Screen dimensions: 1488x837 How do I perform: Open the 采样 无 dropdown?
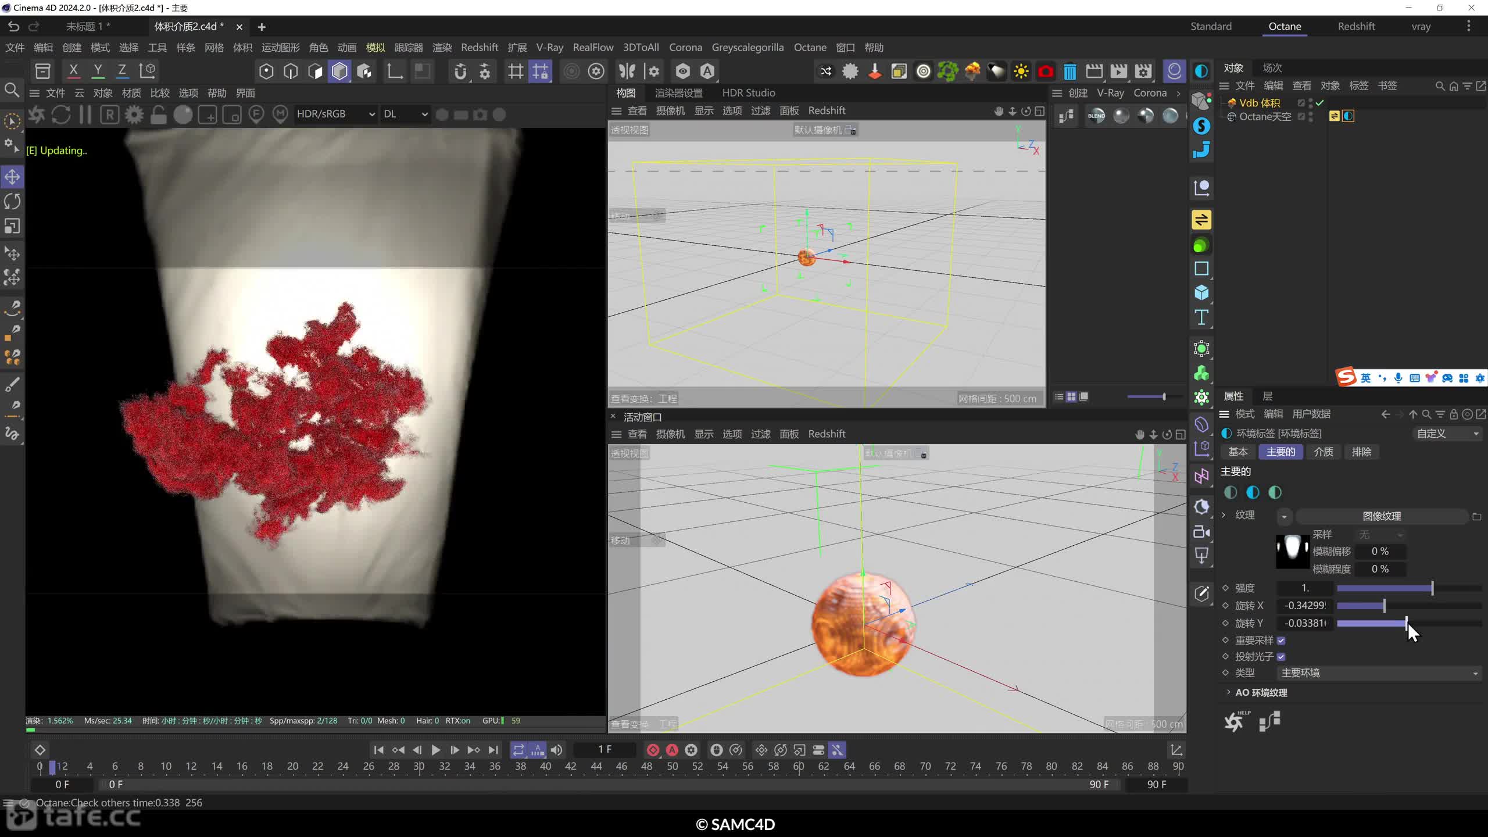point(1380,535)
